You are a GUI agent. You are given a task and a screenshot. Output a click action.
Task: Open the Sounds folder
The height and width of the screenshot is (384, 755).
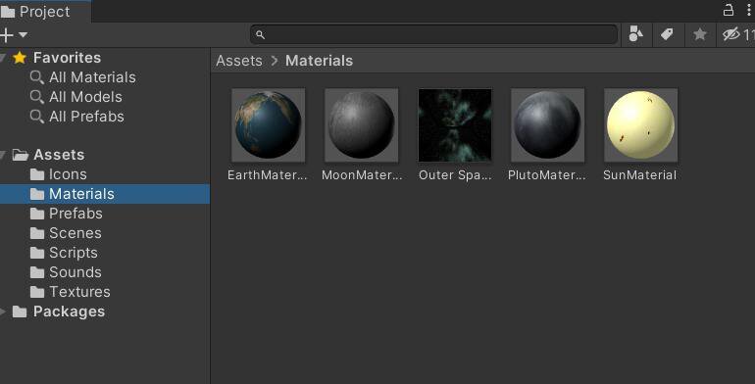75,272
